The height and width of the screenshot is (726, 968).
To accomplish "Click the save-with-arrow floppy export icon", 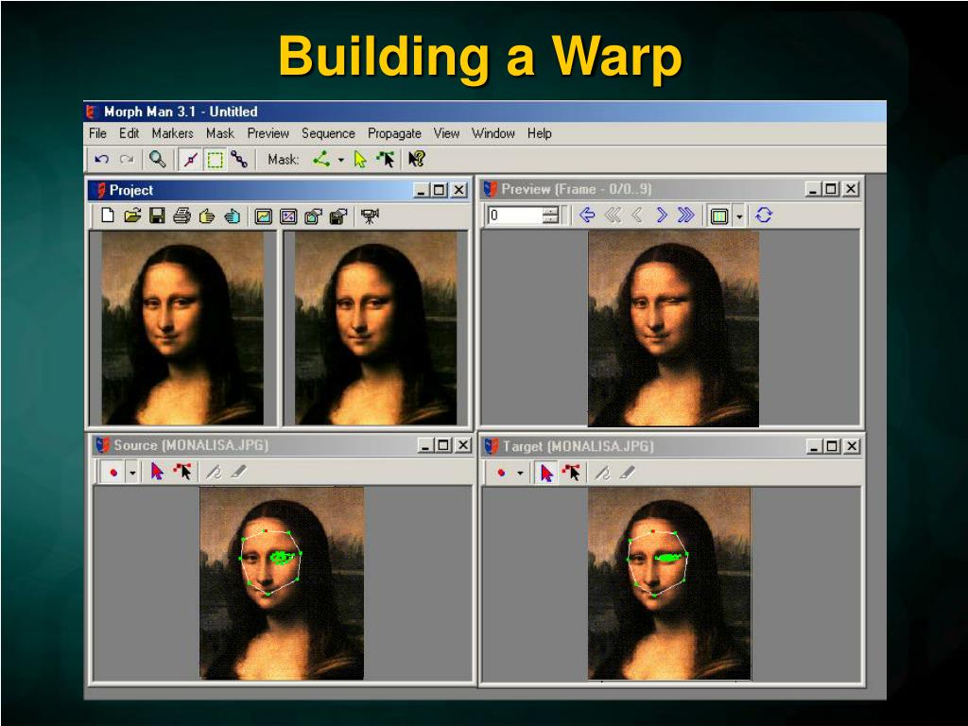I will (x=338, y=216).
